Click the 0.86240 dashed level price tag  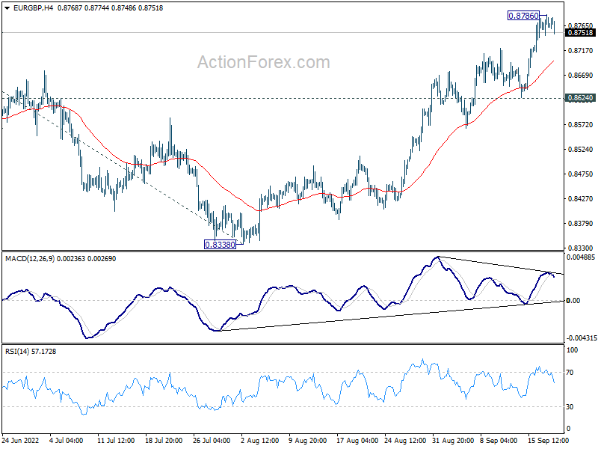click(x=581, y=98)
